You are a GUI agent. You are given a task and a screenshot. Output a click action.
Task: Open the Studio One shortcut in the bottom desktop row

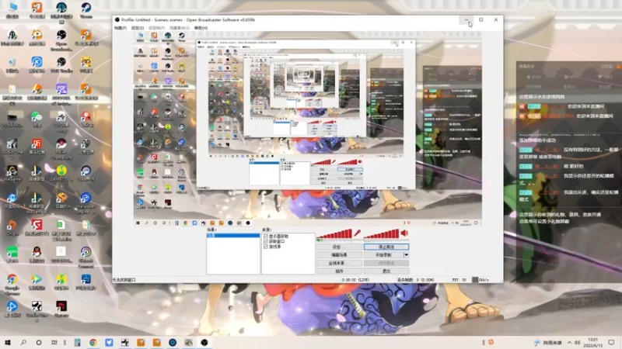[x=37, y=311]
